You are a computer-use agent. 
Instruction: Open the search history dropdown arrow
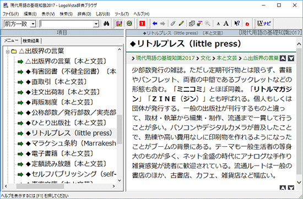pos(96,24)
